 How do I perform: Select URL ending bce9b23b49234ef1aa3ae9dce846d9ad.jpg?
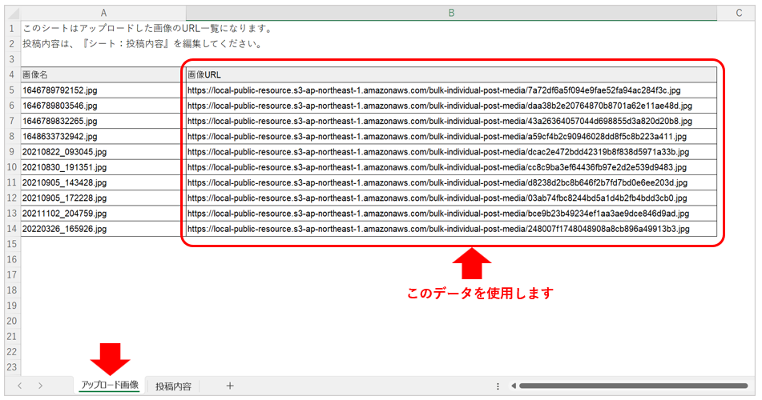point(451,214)
